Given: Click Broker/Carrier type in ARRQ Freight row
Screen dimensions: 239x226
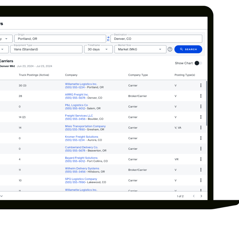Looking at the screenshot, I should pos(137,96).
